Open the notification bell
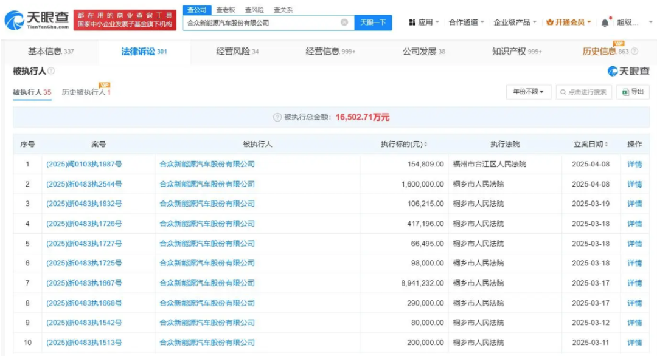This screenshot has height=356, width=657. pos(605,22)
